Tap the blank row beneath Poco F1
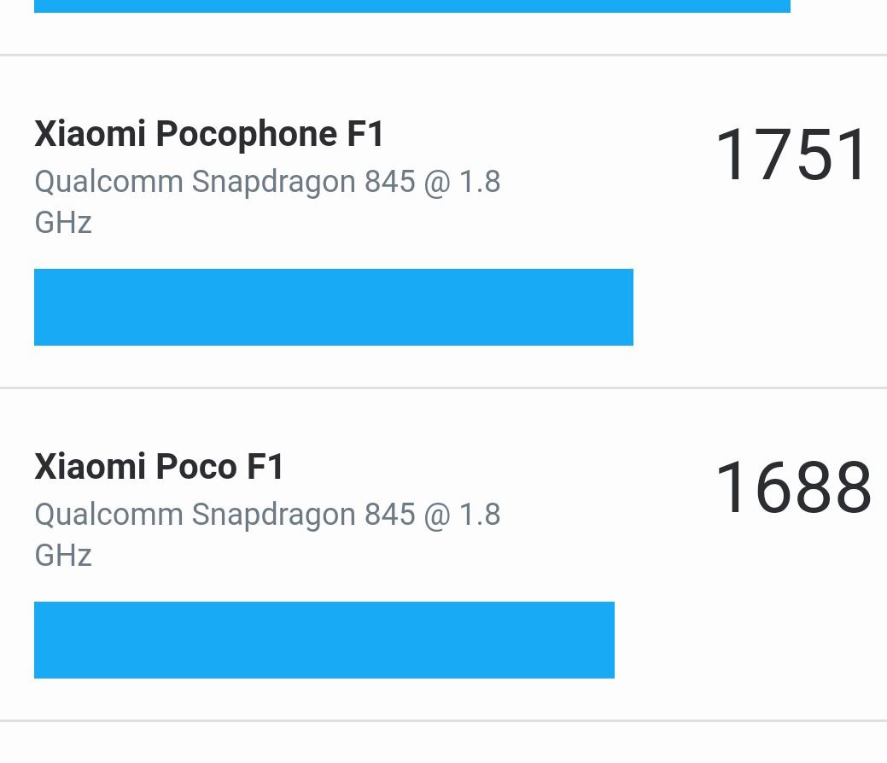The image size is (887, 763). point(443,744)
